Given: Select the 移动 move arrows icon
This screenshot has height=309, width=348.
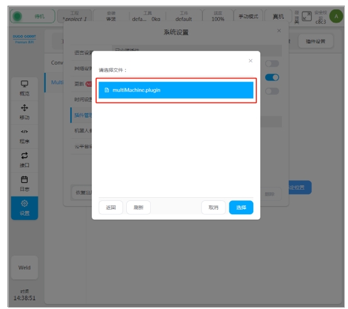Looking at the screenshot, I should (24, 108).
